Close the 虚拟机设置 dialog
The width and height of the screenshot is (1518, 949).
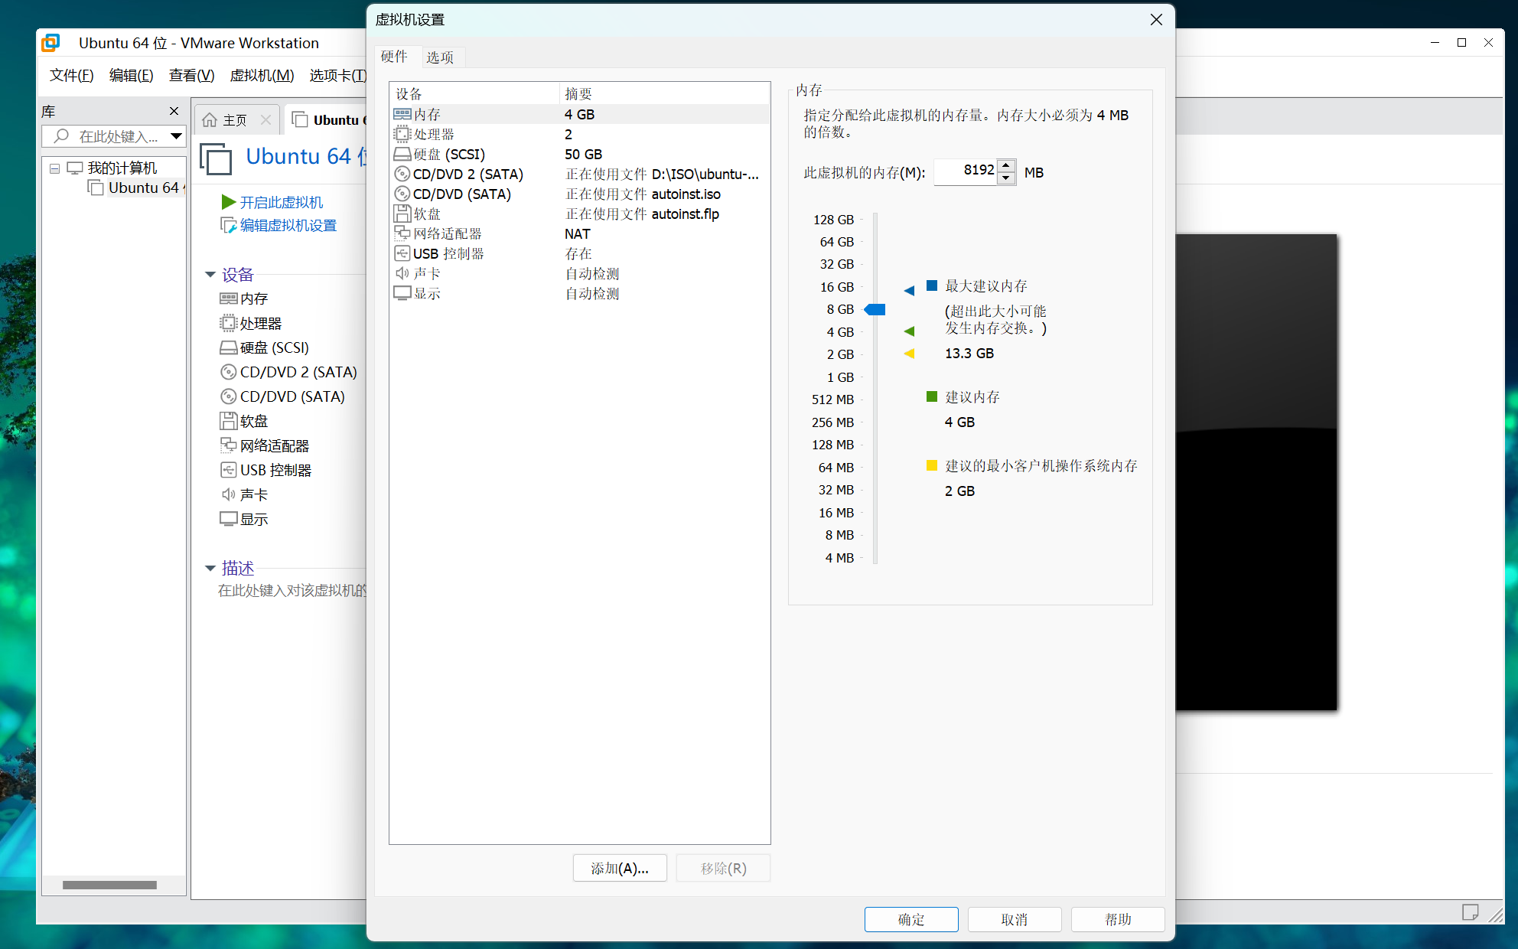(x=1156, y=20)
